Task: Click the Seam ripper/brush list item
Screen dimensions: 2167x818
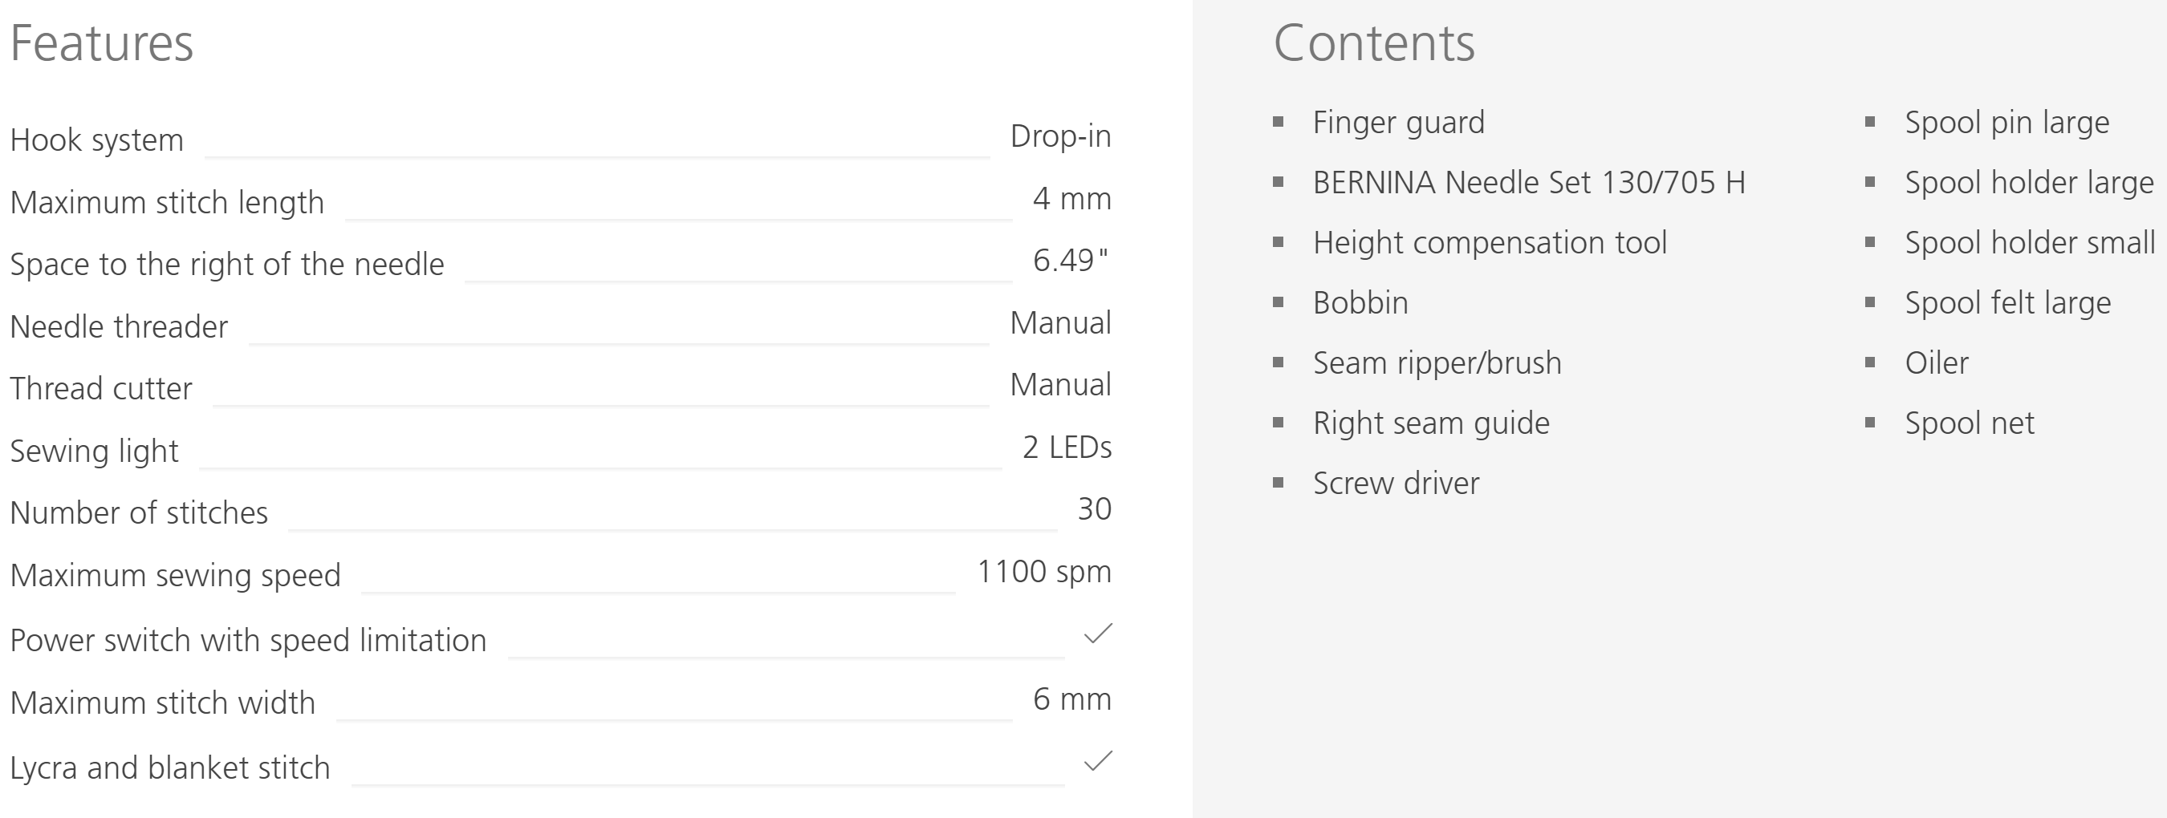Action: pyautogui.click(x=1437, y=363)
